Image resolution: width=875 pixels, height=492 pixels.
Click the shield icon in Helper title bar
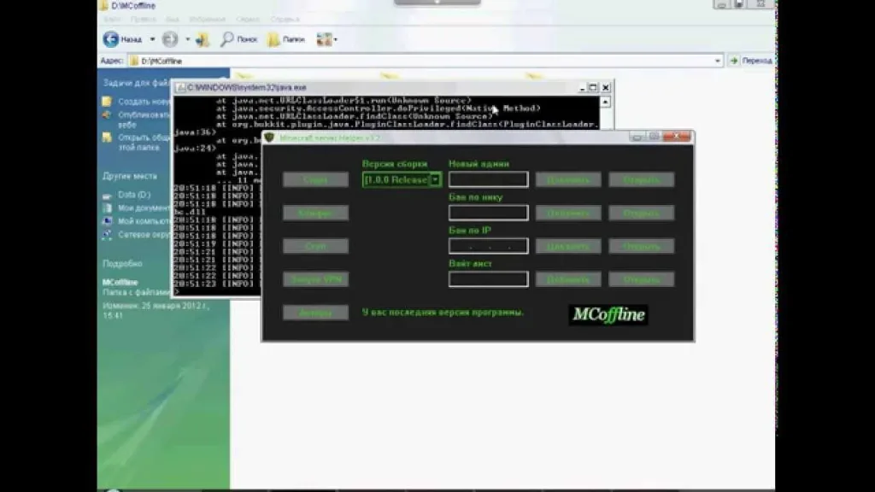click(x=269, y=138)
